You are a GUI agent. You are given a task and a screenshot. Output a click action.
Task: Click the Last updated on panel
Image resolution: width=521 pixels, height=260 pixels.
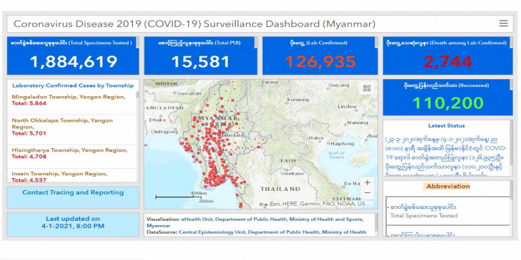(73, 224)
